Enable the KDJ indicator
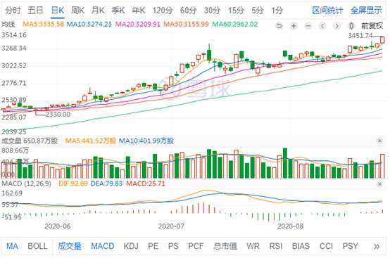Viewport: 390px width, 258px height. [x=131, y=246]
